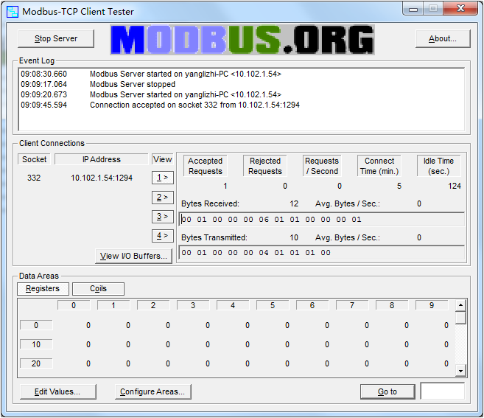Click the Go to button
Image resolution: width=484 pixels, height=418 pixels.
coord(387,391)
